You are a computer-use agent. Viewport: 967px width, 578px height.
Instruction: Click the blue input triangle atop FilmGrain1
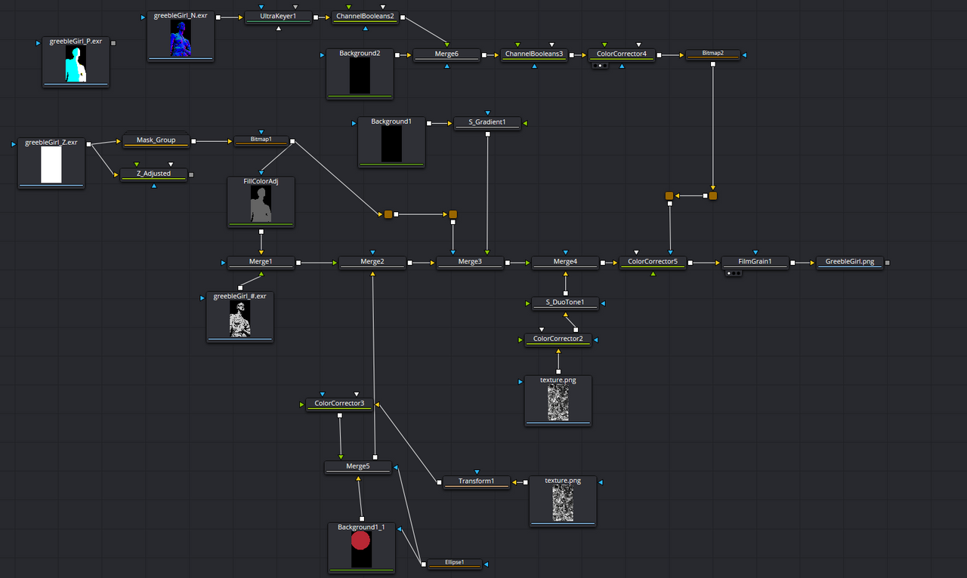(755, 252)
